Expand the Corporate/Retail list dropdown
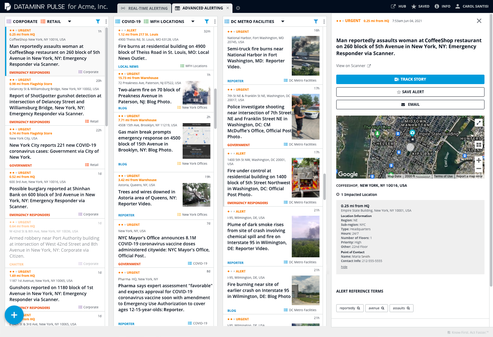This screenshot has height=337, width=493. point(69,21)
